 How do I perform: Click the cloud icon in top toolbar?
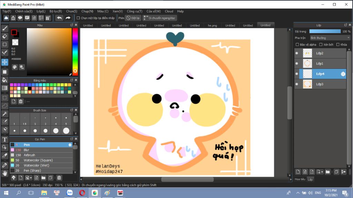click(x=6, y=18)
